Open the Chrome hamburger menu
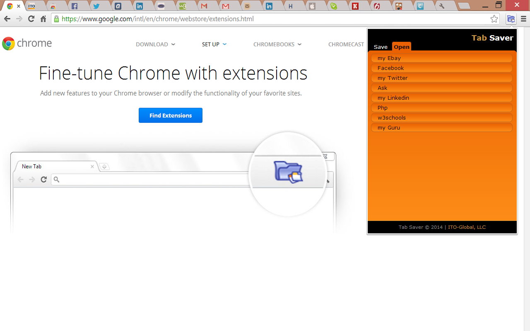 click(x=524, y=19)
